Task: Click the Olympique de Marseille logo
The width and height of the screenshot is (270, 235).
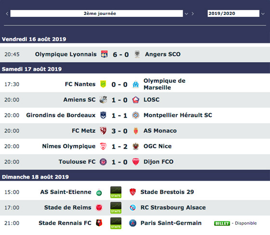Action: [135, 84]
